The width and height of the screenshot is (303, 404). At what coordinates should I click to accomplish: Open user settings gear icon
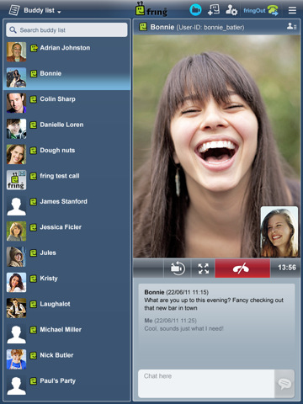231,10
